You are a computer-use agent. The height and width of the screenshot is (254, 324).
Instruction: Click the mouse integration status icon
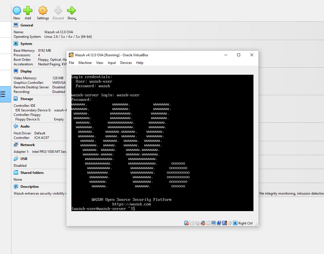(230, 223)
